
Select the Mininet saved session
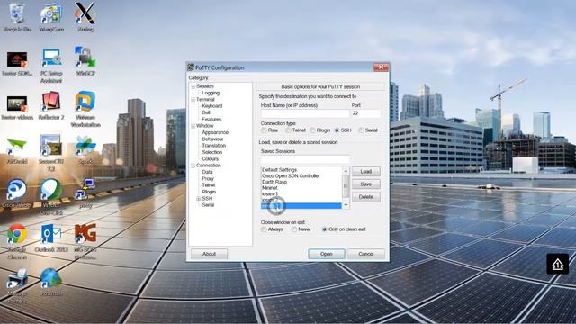pyautogui.click(x=301, y=188)
